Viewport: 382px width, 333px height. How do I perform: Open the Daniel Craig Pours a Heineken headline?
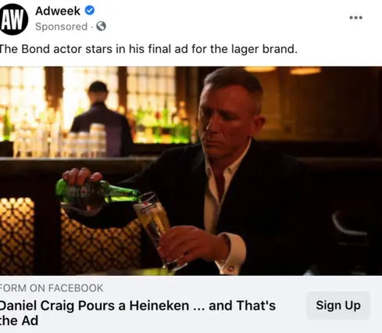[x=137, y=313]
